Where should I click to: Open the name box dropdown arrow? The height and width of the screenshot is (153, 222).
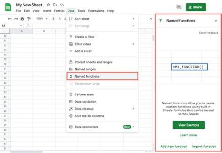(21, 26)
